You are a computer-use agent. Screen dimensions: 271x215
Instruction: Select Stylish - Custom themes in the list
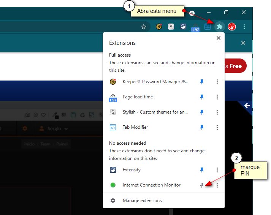pyautogui.click(x=155, y=112)
